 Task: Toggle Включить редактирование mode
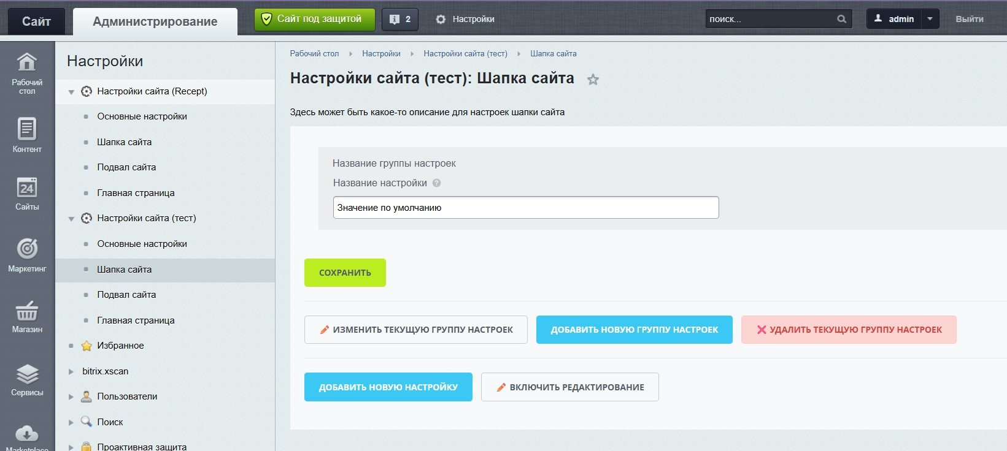click(569, 387)
